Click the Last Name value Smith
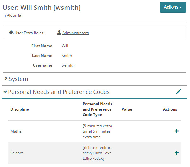The width and height of the screenshot is (190, 167). point(67,56)
